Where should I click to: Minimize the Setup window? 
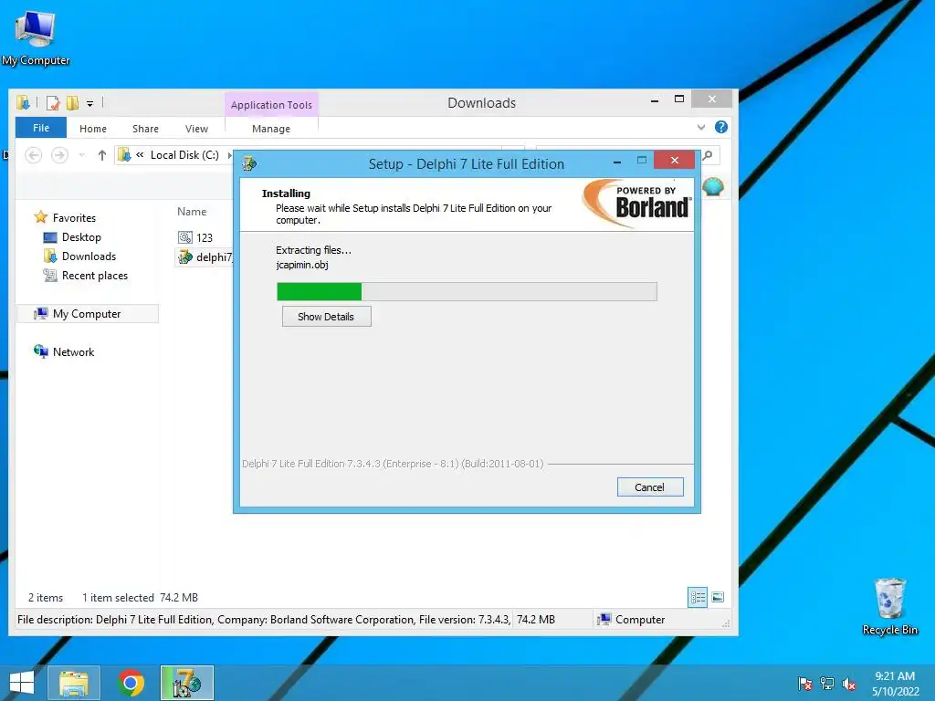617,161
